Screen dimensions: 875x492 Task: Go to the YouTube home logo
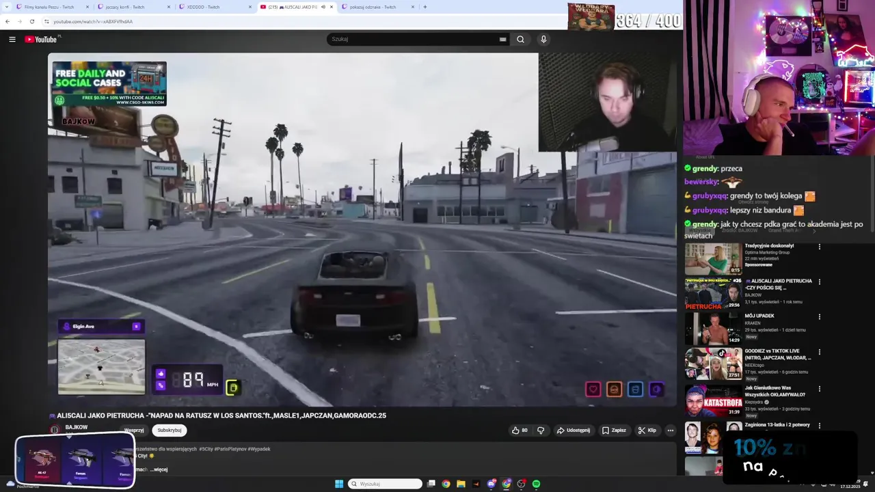coord(41,39)
